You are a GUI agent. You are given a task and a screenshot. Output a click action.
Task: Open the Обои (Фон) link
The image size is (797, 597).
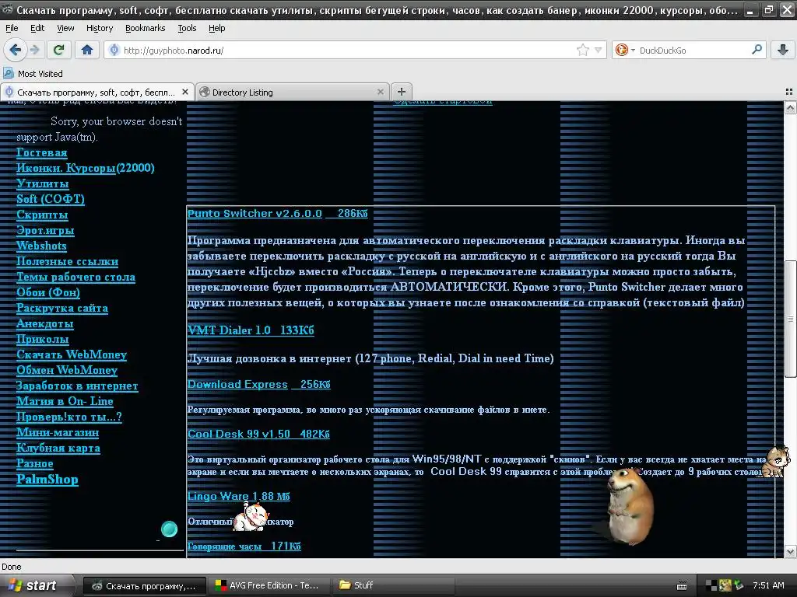coord(48,292)
